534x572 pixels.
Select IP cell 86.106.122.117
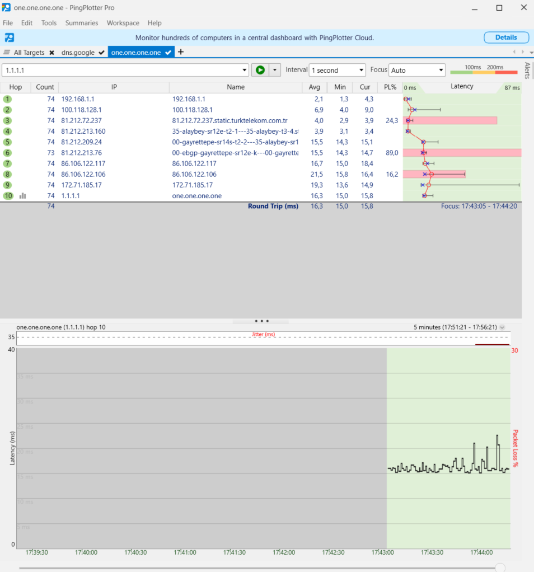coord(83,163)
